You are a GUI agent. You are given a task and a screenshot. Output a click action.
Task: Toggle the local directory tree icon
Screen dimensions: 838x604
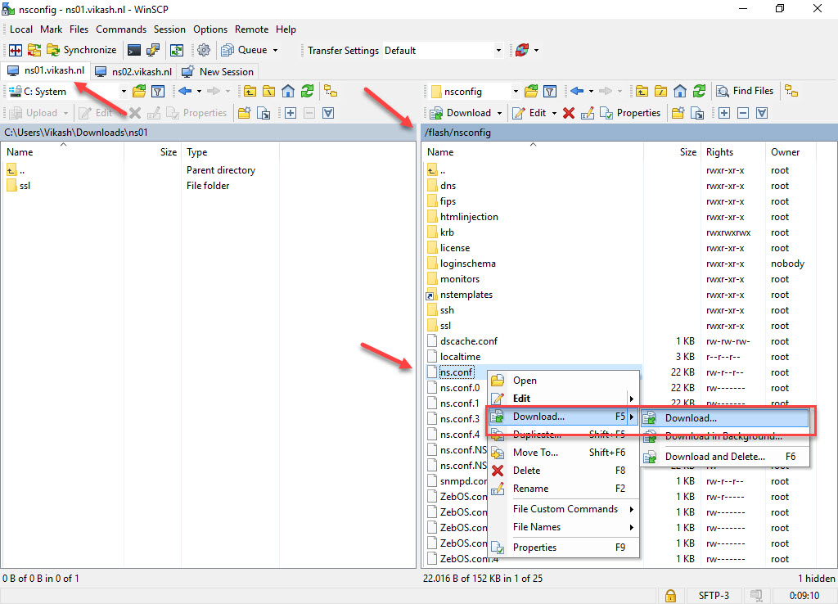(x=331, y=92)
